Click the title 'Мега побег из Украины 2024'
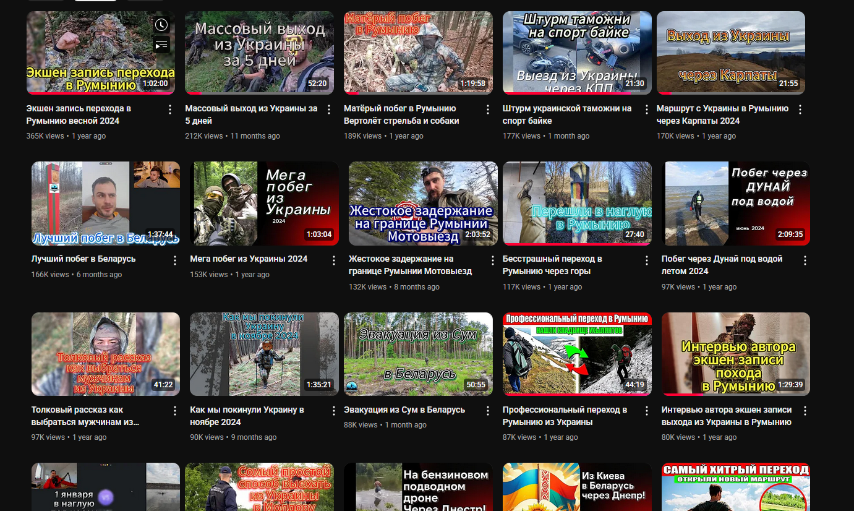 249,259
